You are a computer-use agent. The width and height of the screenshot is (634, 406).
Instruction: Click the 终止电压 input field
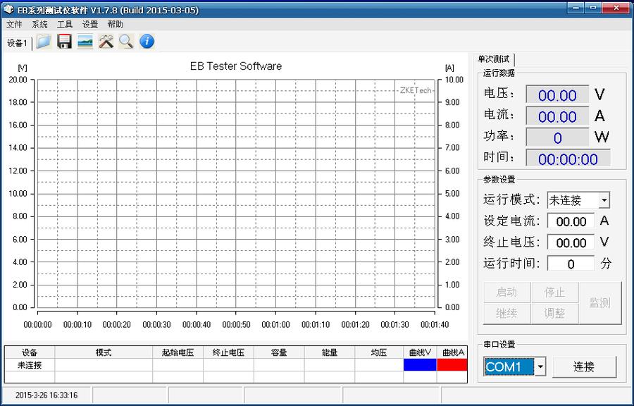(571, 242)
